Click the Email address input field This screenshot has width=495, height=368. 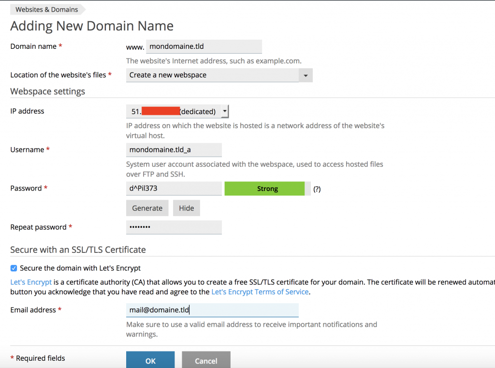point(212,310)
